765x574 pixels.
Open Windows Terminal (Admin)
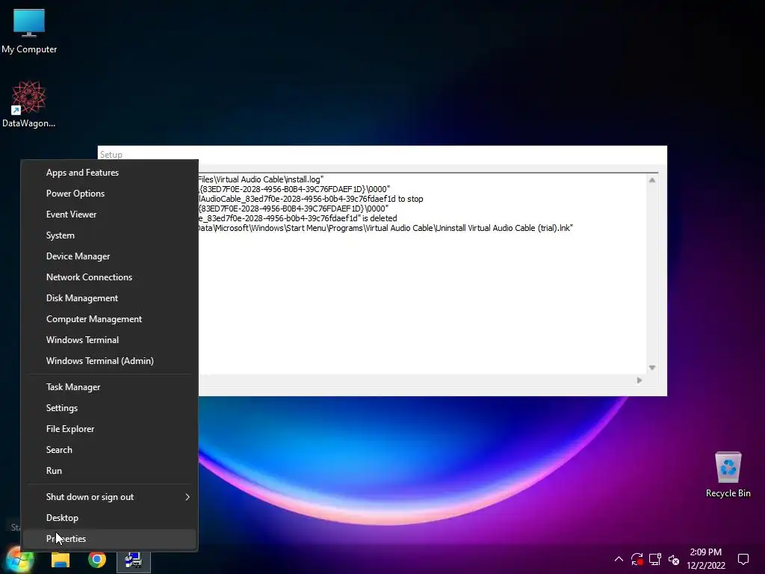[109, 361]
